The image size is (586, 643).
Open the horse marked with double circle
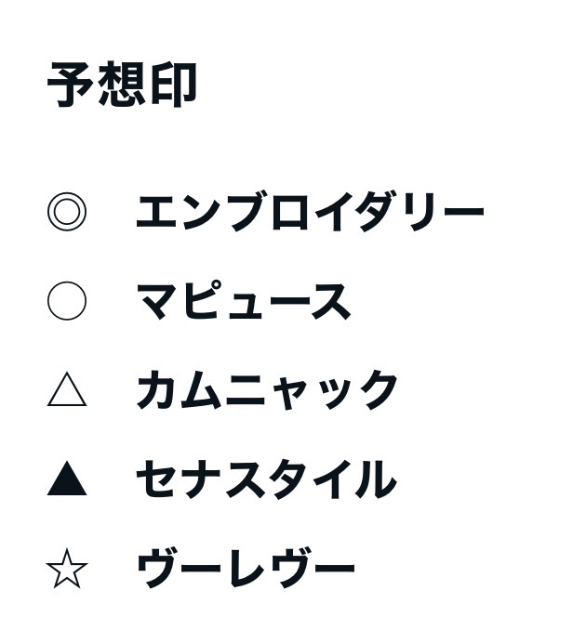coord(310,213)
